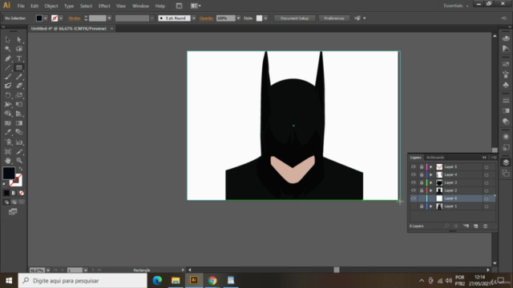Screen dimensions: 513x288
Task: Pick the Width tool
Action: click(7, 105)
